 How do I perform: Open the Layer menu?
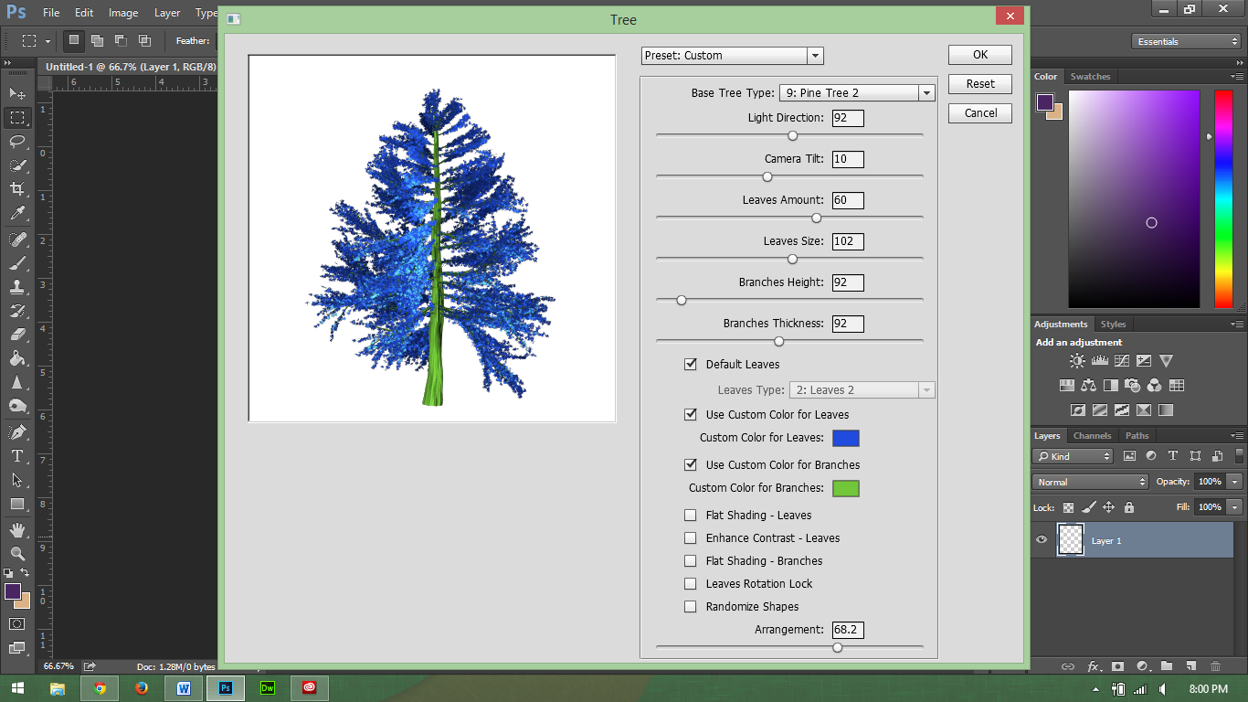167,13
